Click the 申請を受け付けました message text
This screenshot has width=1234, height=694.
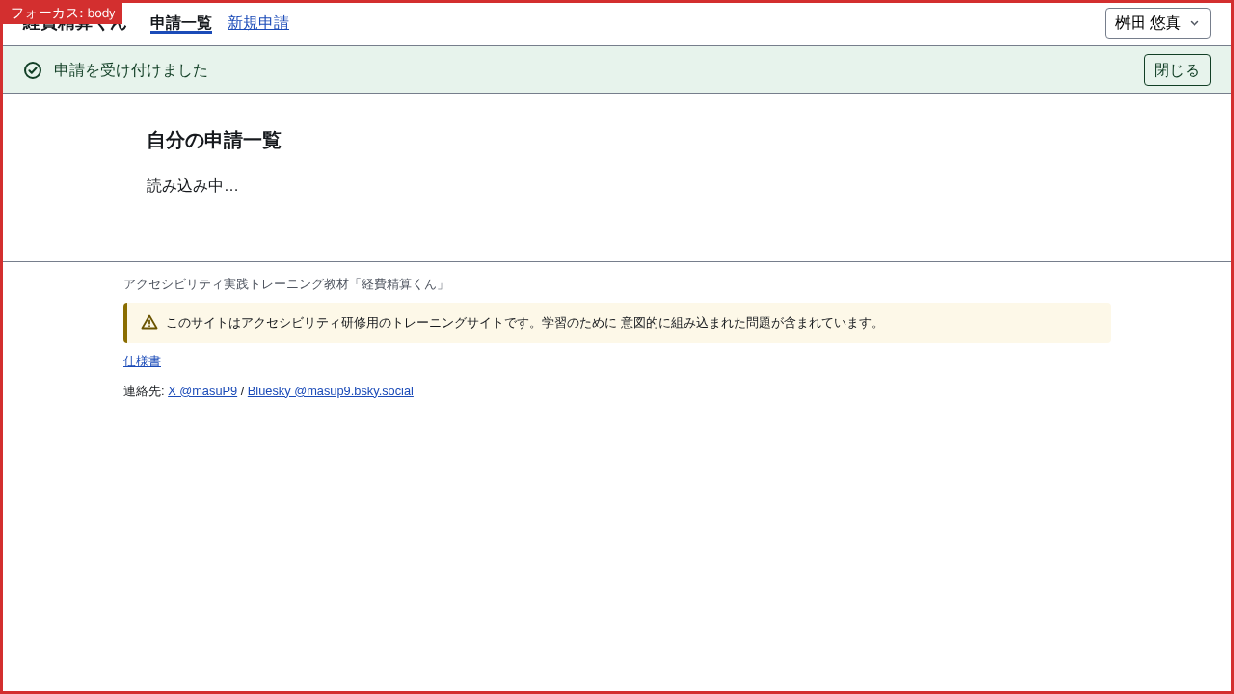click(x=131, y=70)
